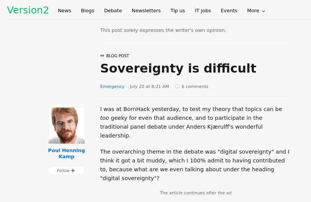Expand the More menu chevron
The image size is (311, 202).
coord(264,11)
